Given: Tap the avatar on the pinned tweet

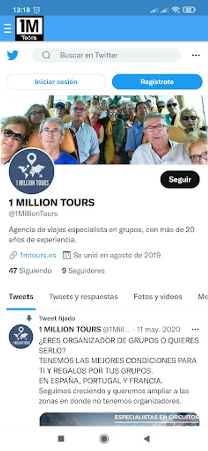Looking at the screenshot, I should point(21,337).
